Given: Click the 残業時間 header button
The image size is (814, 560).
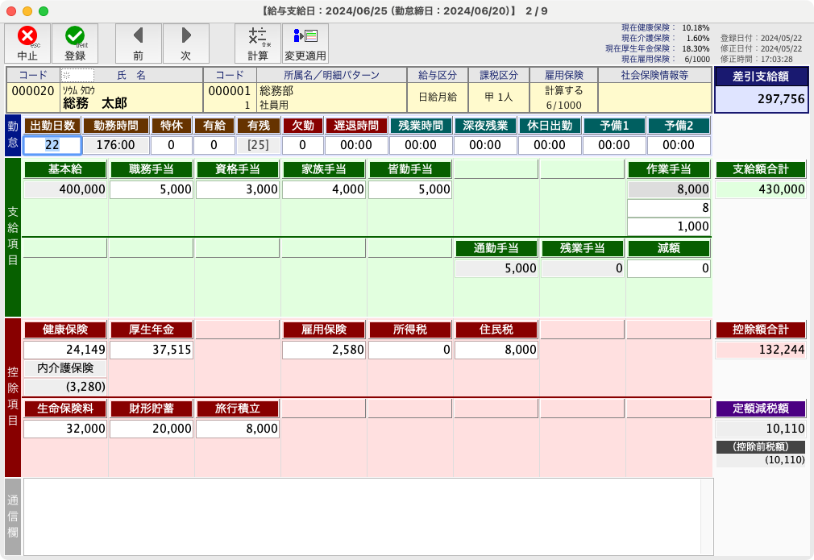Looking at the screenshot, I should [x=420, y=126].
